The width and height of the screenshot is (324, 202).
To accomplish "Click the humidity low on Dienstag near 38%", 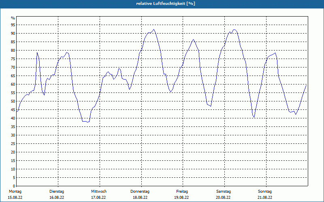I will [87, 122].
